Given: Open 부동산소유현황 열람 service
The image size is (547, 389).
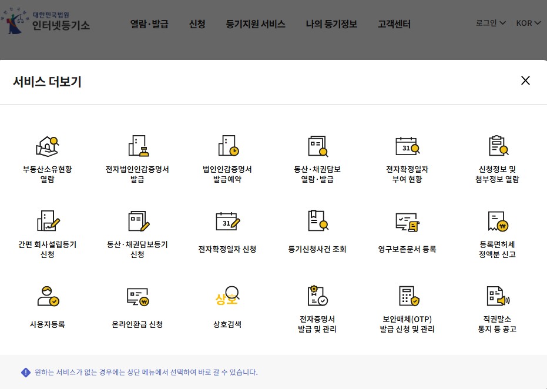Looking at the screenshot, I should click(47, 156).
